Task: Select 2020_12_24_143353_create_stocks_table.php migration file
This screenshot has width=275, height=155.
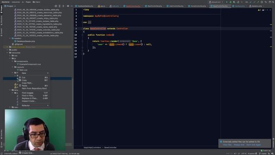Action: point(38,35)
